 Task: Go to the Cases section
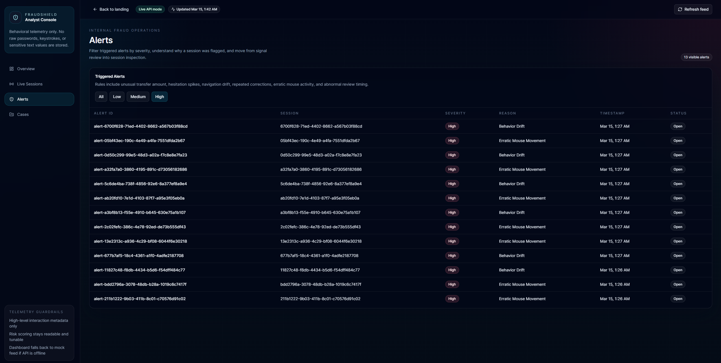click(x=23, y=114)
